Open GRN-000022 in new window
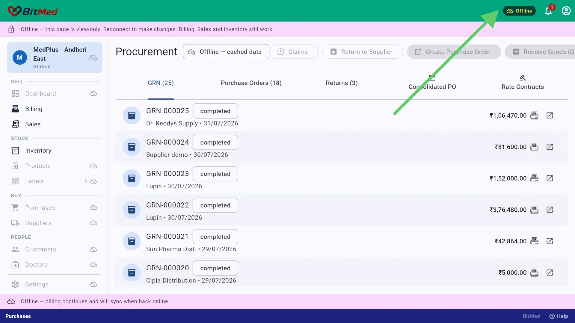The image size is (575, 323). coord(550,210)
